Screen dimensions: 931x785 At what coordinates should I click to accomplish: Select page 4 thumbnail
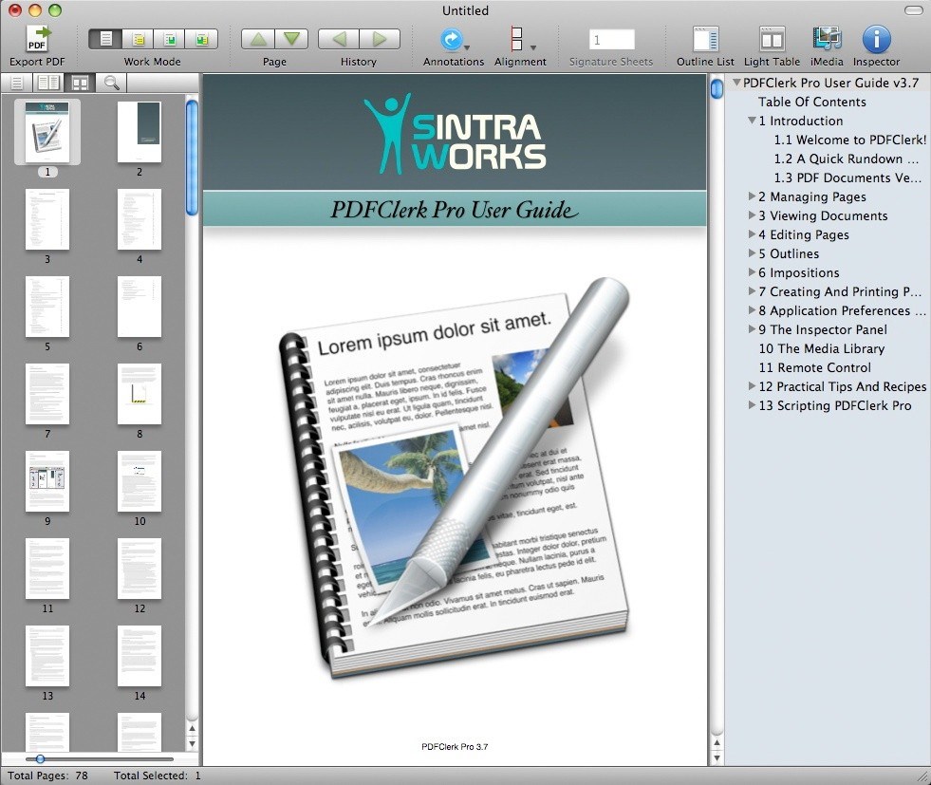pyautogui.click(x=140, y=219)
